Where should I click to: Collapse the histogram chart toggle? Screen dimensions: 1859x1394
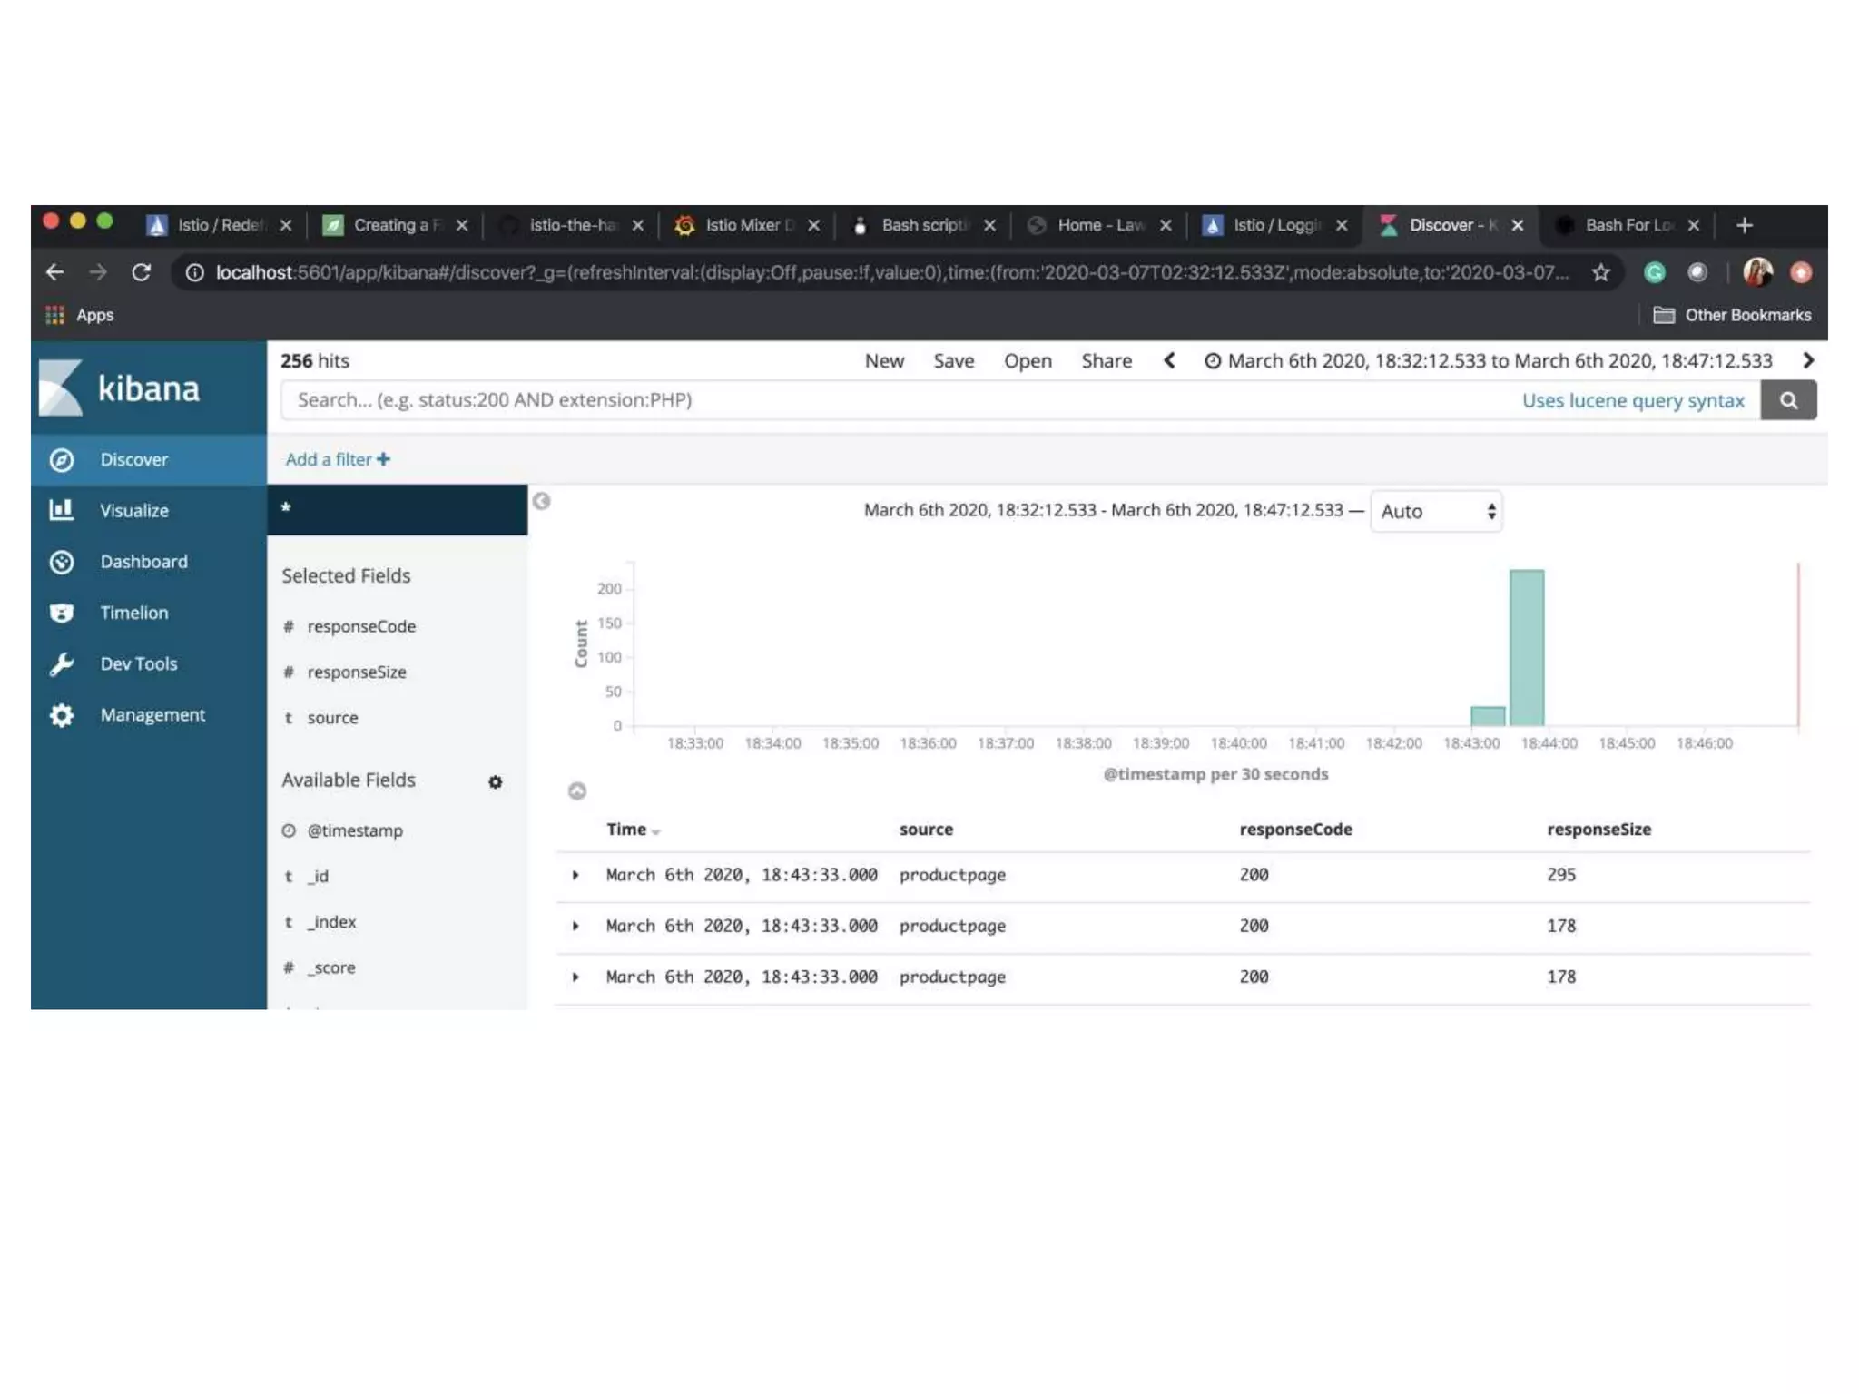576,791
